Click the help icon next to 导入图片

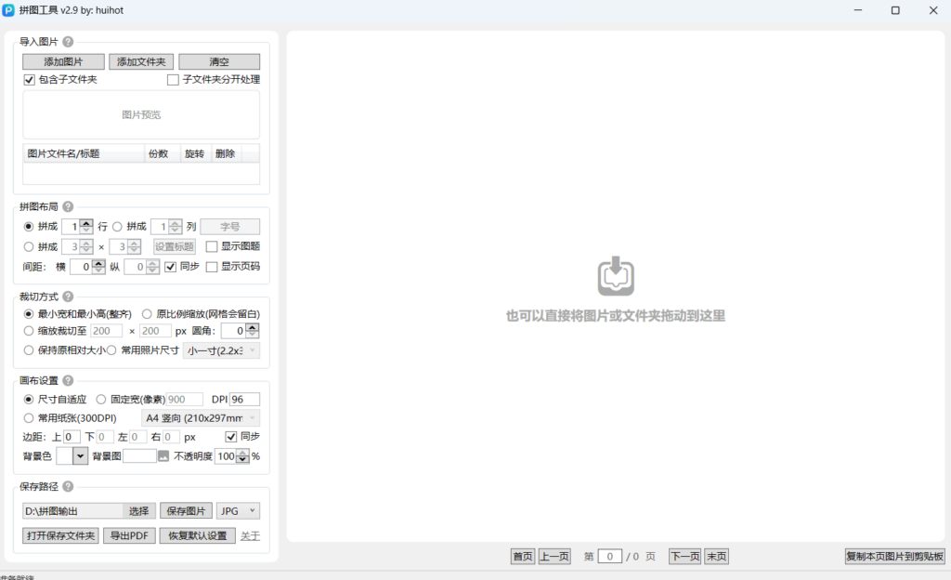pyautogui.click(x=68, y=42)
